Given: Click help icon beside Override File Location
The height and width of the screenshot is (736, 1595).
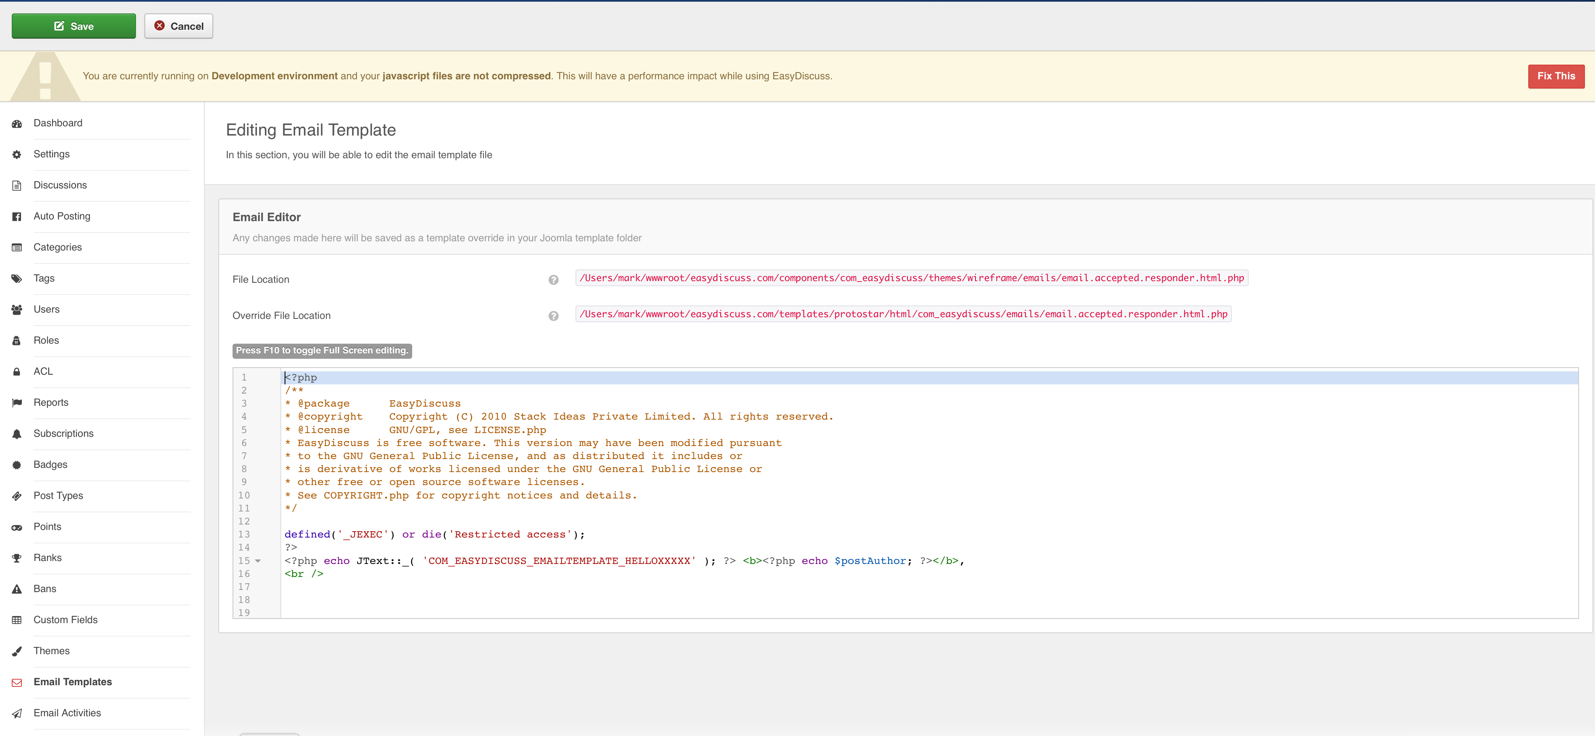Looking at the screenshot, I should [553, 316].
